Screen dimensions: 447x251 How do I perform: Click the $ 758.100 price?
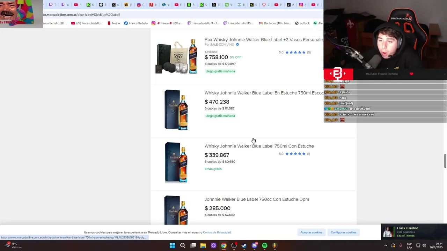216,57
